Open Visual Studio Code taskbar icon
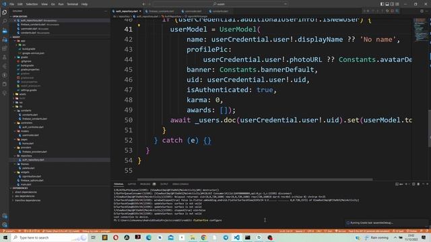Viewport: 431px width, 242px height. pos(236,237)
